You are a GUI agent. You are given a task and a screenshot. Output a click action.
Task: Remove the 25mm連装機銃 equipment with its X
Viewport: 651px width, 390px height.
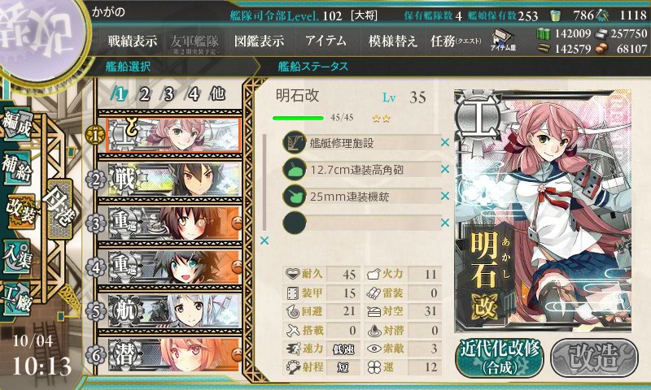point(445,196)
